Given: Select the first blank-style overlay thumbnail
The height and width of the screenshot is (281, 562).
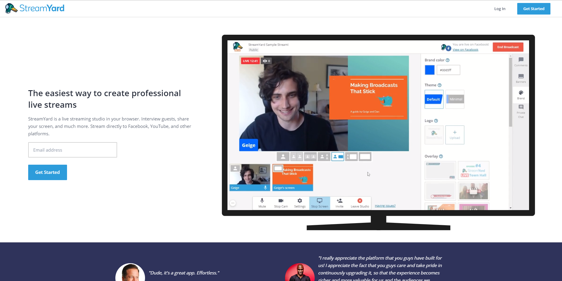Looking at the screenshot, I should (x=440, y=170).
